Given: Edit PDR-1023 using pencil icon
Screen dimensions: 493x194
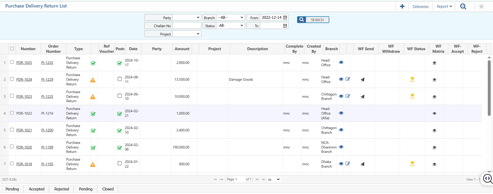Looking at the screenshot, I should click(348, 96).
